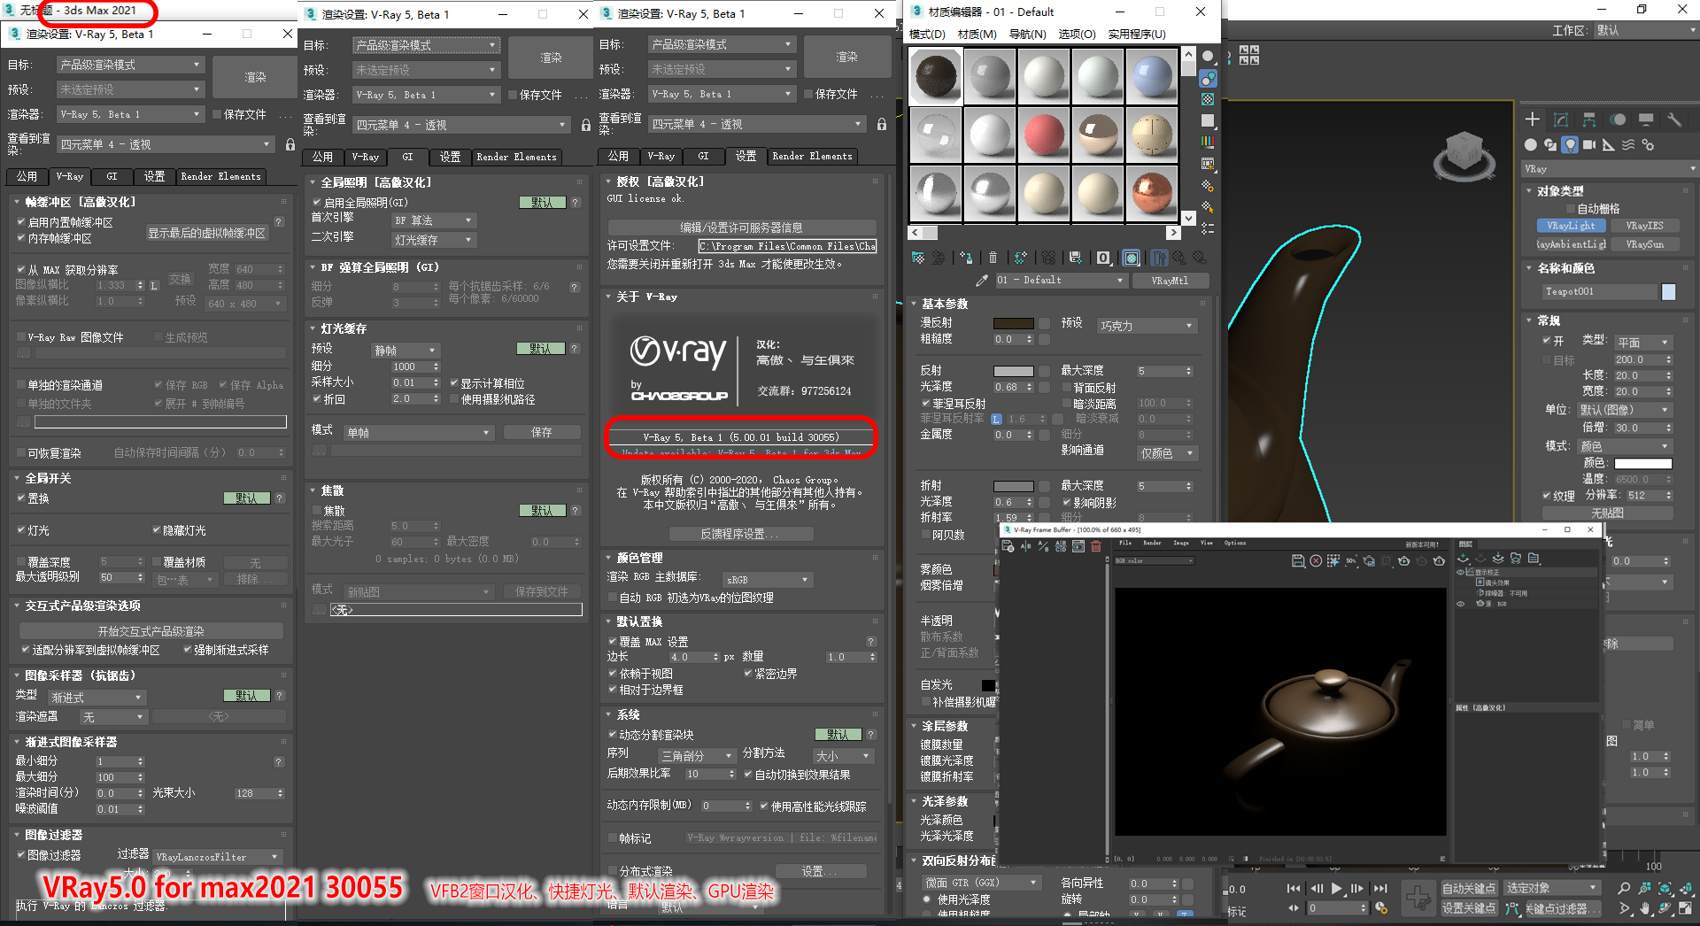Click 显示最后的虚拟帧缓冲区 button
Viewport: 1700px width, 926px height.
[206, 233]
